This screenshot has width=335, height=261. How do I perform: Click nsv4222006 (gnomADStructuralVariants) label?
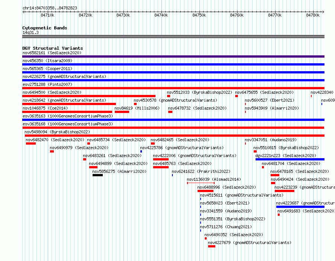point(195,156)
